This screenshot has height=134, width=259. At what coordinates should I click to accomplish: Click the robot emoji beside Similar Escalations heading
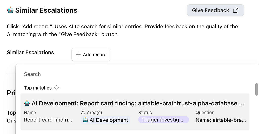click(x=10, y=10)
